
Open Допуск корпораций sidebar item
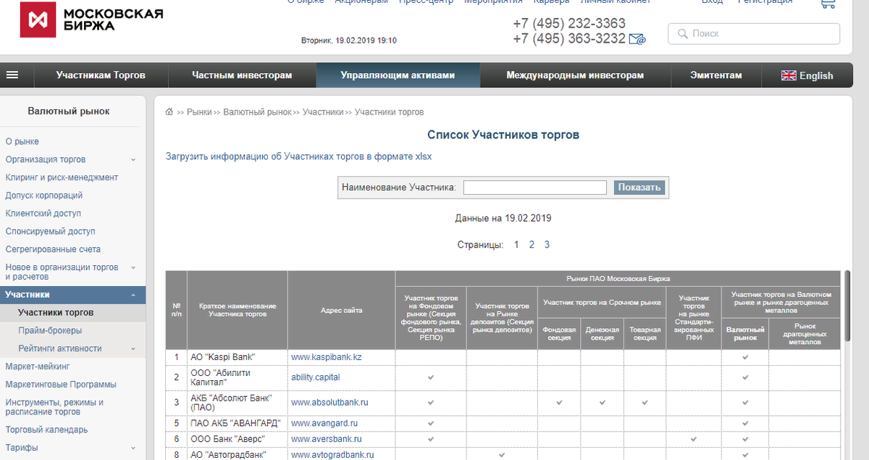pos(44,196)
